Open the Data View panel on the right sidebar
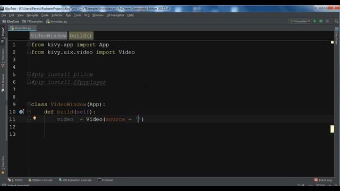Screen dimensions: 340x191 (x=337, y=36)
